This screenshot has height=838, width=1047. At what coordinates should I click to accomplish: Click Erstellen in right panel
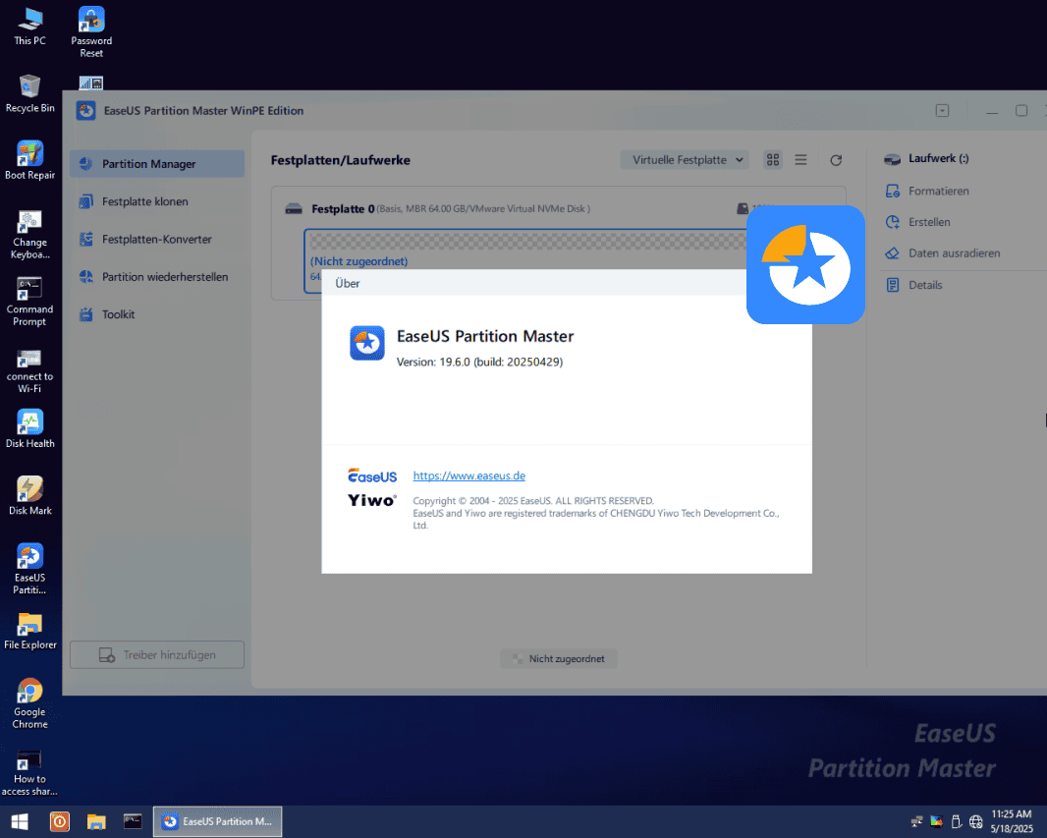point(918,222)
